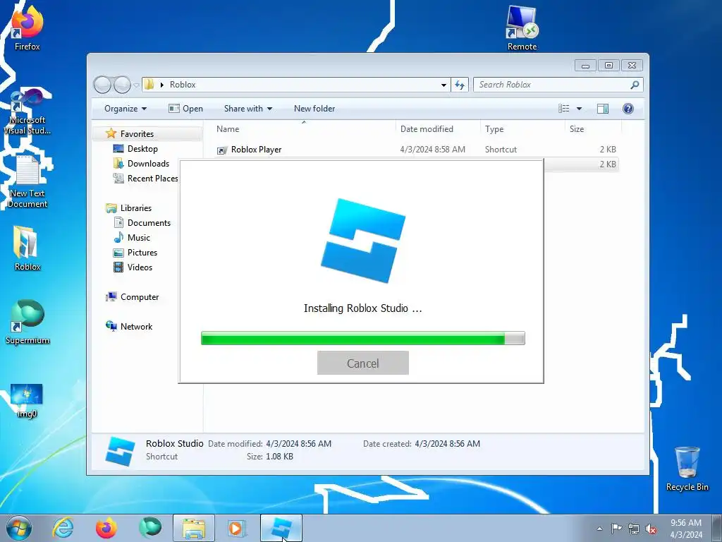This screenshot has width=722, height=542.
Task: Select Favorites in navigation pane
Action: pos(137,134)
